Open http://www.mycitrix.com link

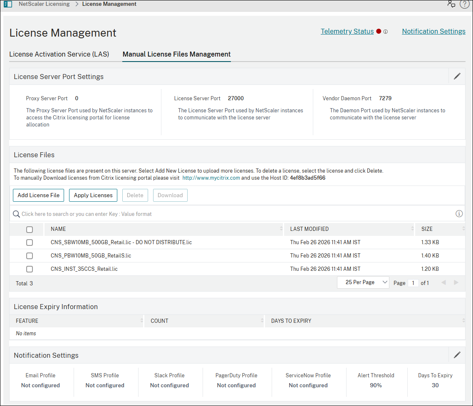[x=211, y=178]
